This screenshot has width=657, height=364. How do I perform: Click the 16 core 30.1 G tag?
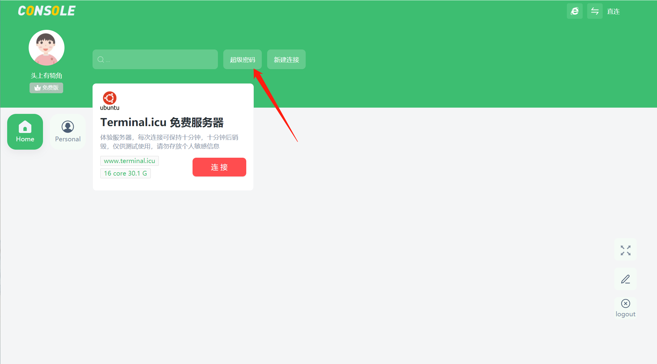click(125, 173)
